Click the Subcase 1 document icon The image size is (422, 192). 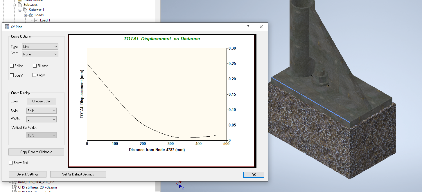click(25, 10)
